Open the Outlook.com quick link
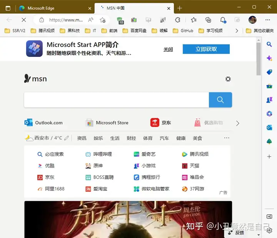The width and height of the screenshot is (277, 238). pos(43,123)
